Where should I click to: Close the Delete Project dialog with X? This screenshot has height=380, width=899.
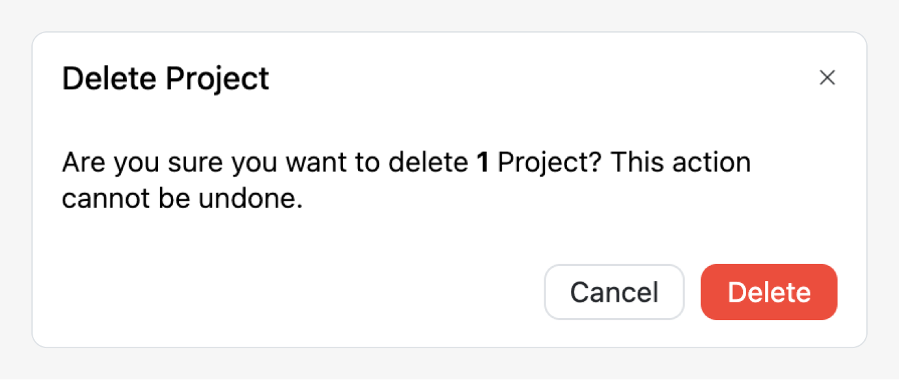pos(827,78)
